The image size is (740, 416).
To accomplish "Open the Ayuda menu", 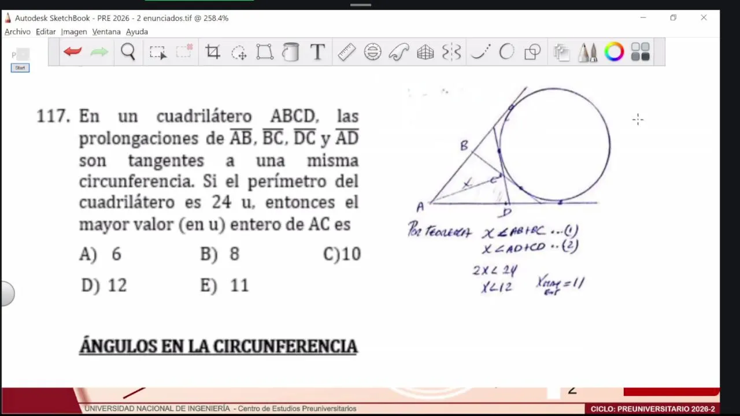I will [137, 32].
